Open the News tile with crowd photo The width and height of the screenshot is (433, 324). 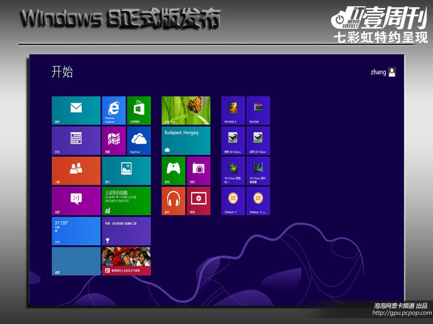click(126, 261)
